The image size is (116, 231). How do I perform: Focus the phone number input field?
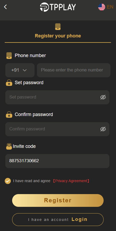pos(74,70)
